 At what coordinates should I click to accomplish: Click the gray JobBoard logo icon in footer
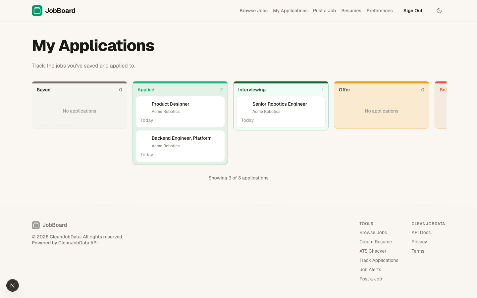coord(36,225)
